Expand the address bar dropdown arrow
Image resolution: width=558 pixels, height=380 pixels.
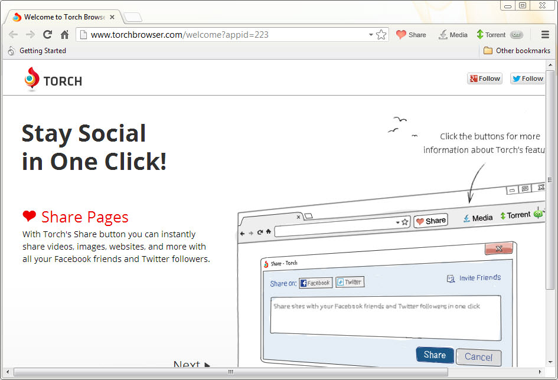pyautogui.click(x=371, y=35)
